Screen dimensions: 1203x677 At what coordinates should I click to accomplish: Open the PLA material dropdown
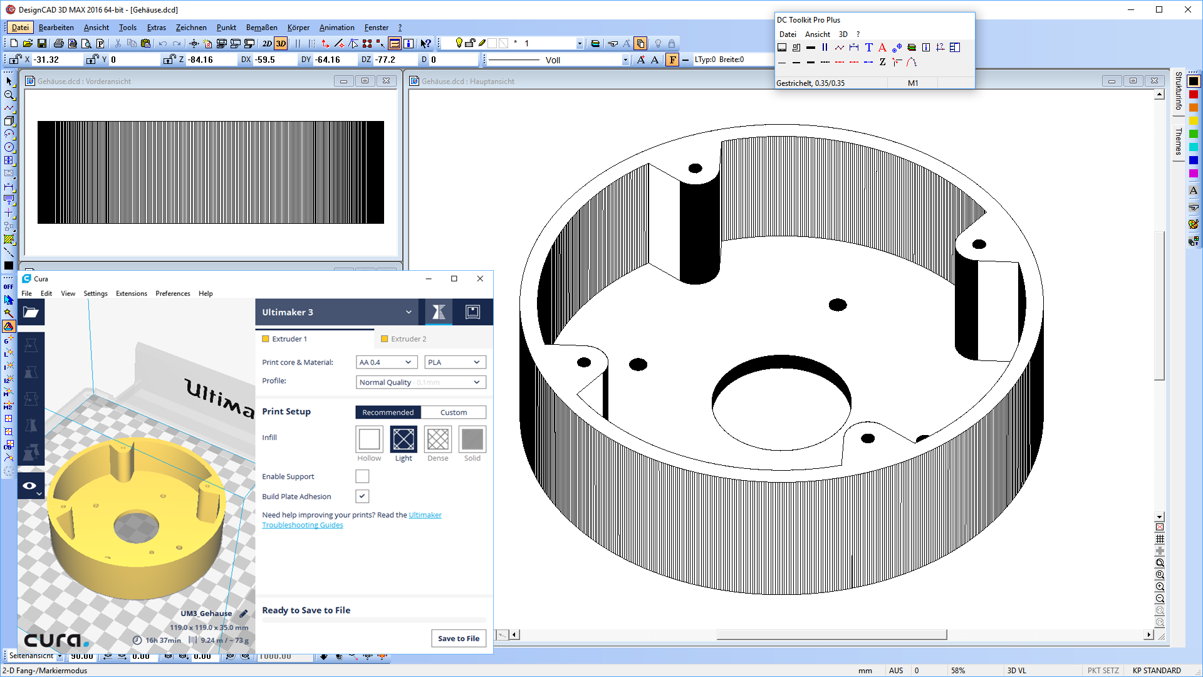(x=454, y=362)
